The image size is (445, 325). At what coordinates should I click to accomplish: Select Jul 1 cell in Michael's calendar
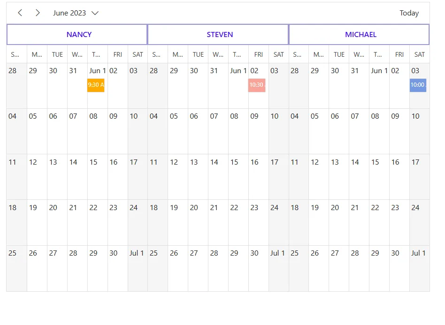(420, 269)
